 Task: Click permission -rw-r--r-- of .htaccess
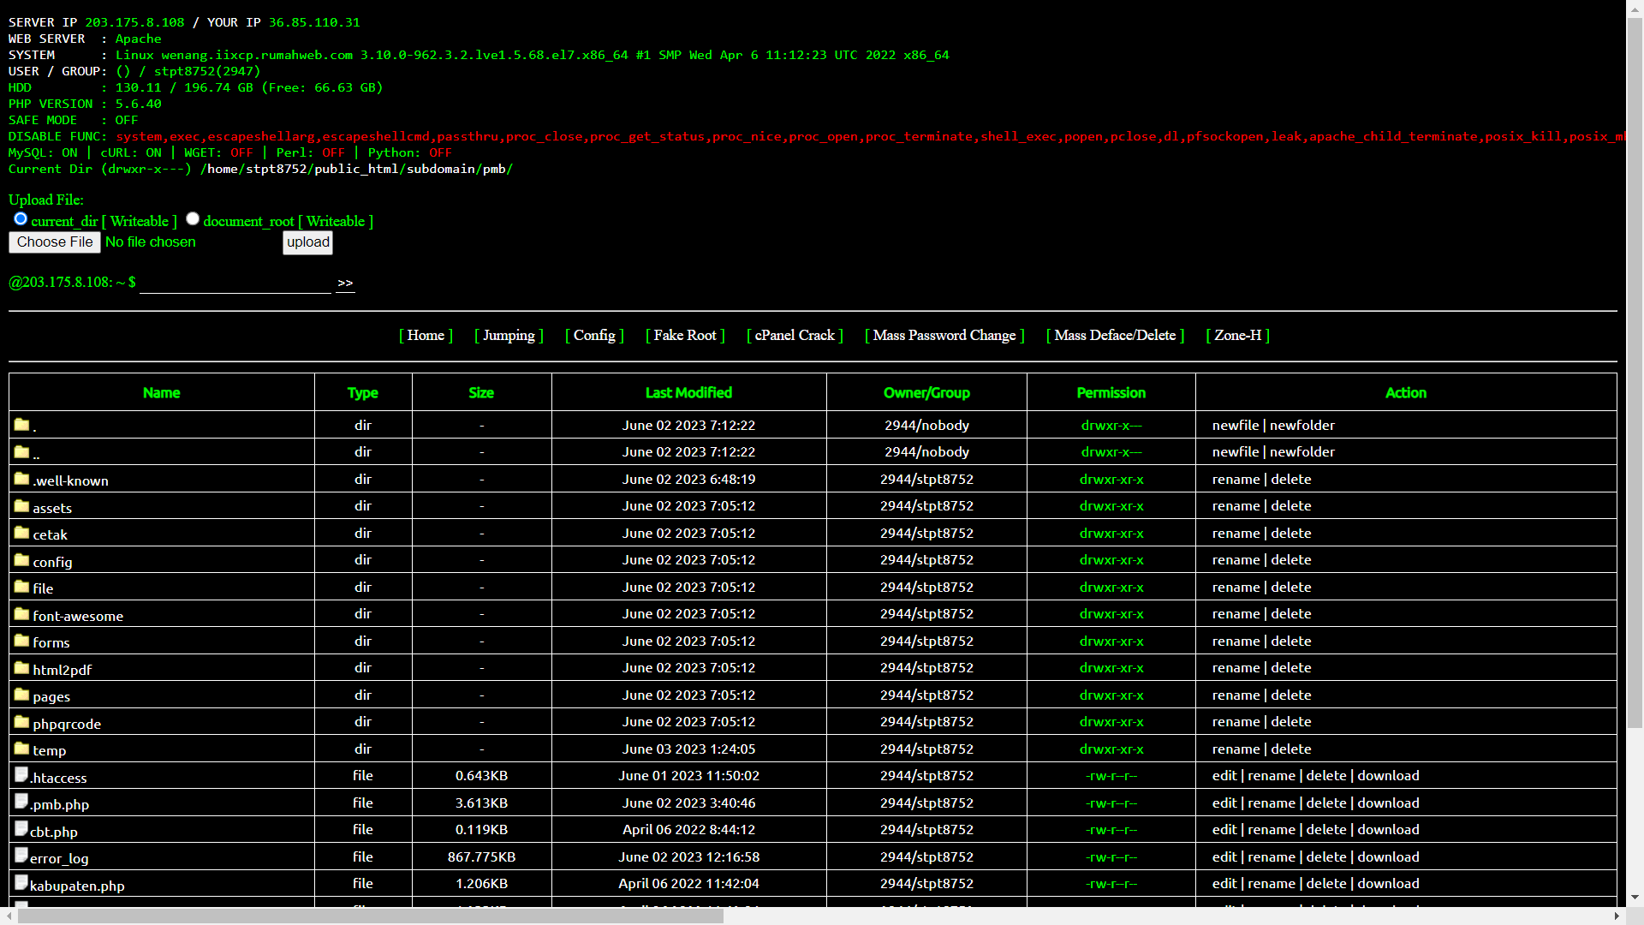coord(1111,776)
